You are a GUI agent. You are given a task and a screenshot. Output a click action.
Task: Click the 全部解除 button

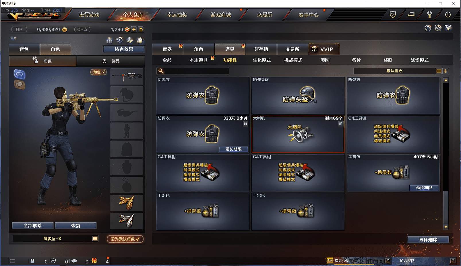[33, 226]
